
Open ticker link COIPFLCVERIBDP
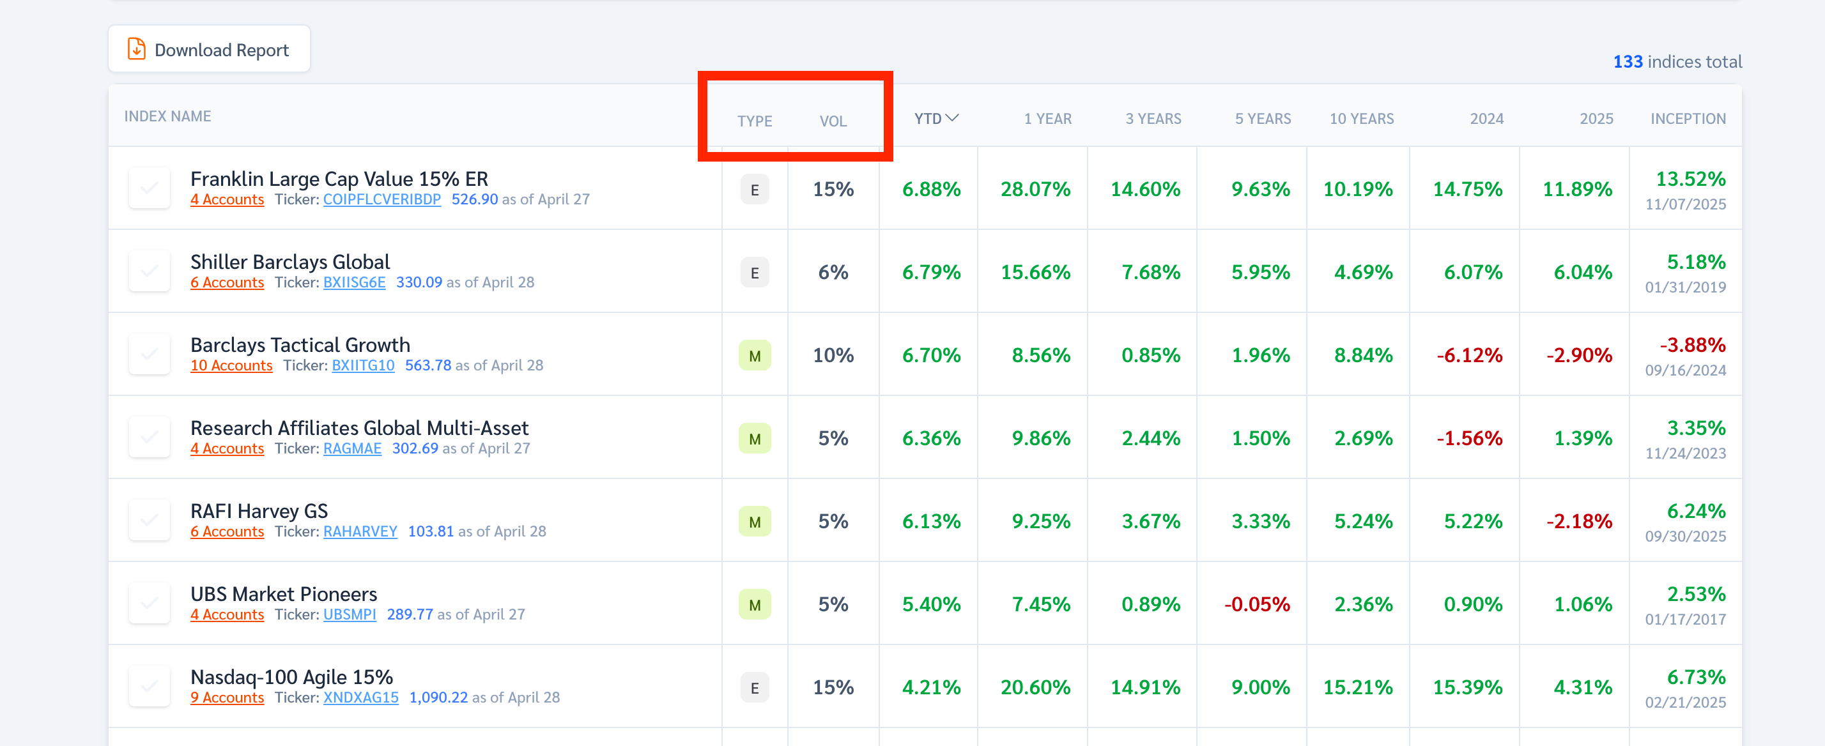click(382, 199)
